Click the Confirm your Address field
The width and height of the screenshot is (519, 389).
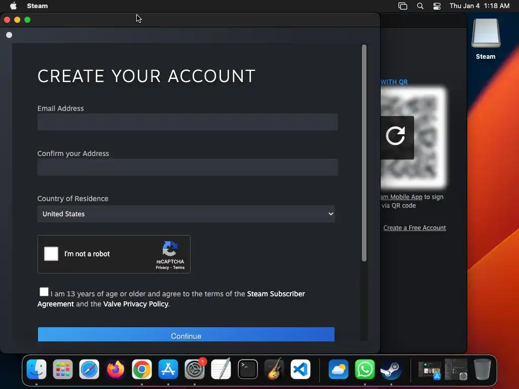pyautogui.click(x=188, y=167)
